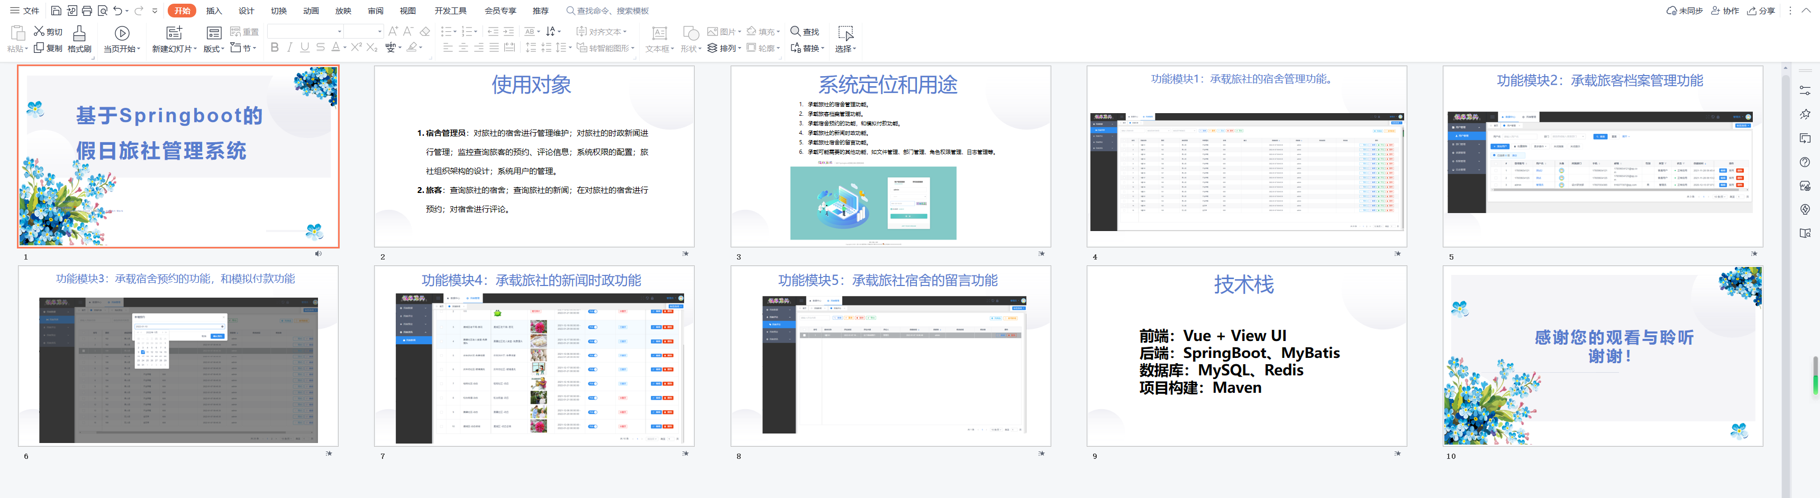1820x498 pixels.
Task: Click the Redo arrow icon
Action: [139, 11]
